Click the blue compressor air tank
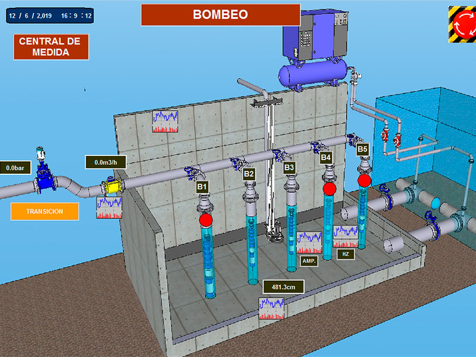The image size is (476, 357). pyautogui.click(x=314, y=74)
